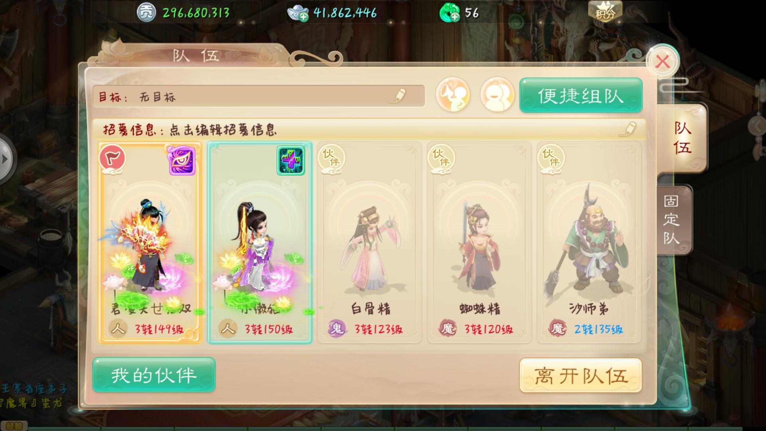Edit recruitment info pencil icon
766x431 pixels.
point(628,129)
